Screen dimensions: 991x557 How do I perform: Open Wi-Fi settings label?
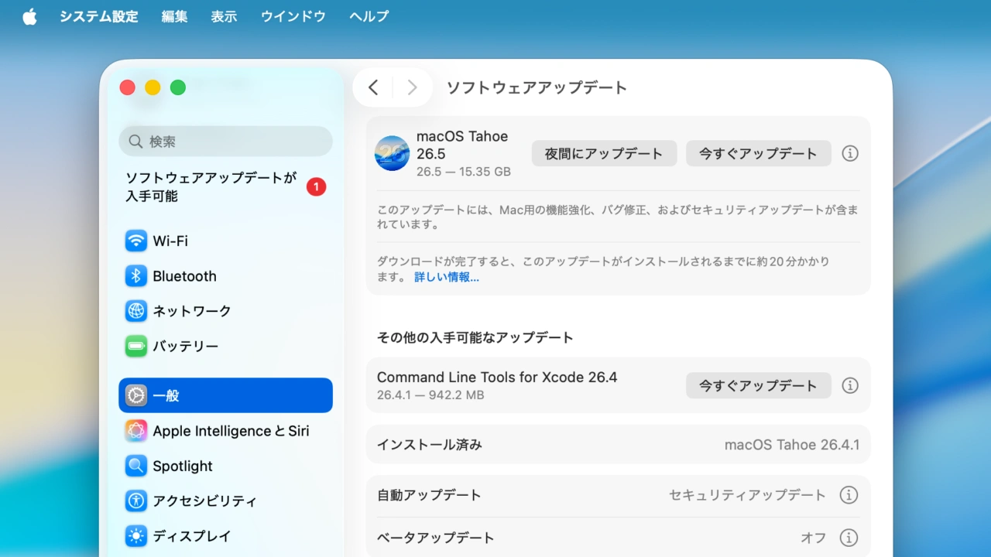click(170, 241)
